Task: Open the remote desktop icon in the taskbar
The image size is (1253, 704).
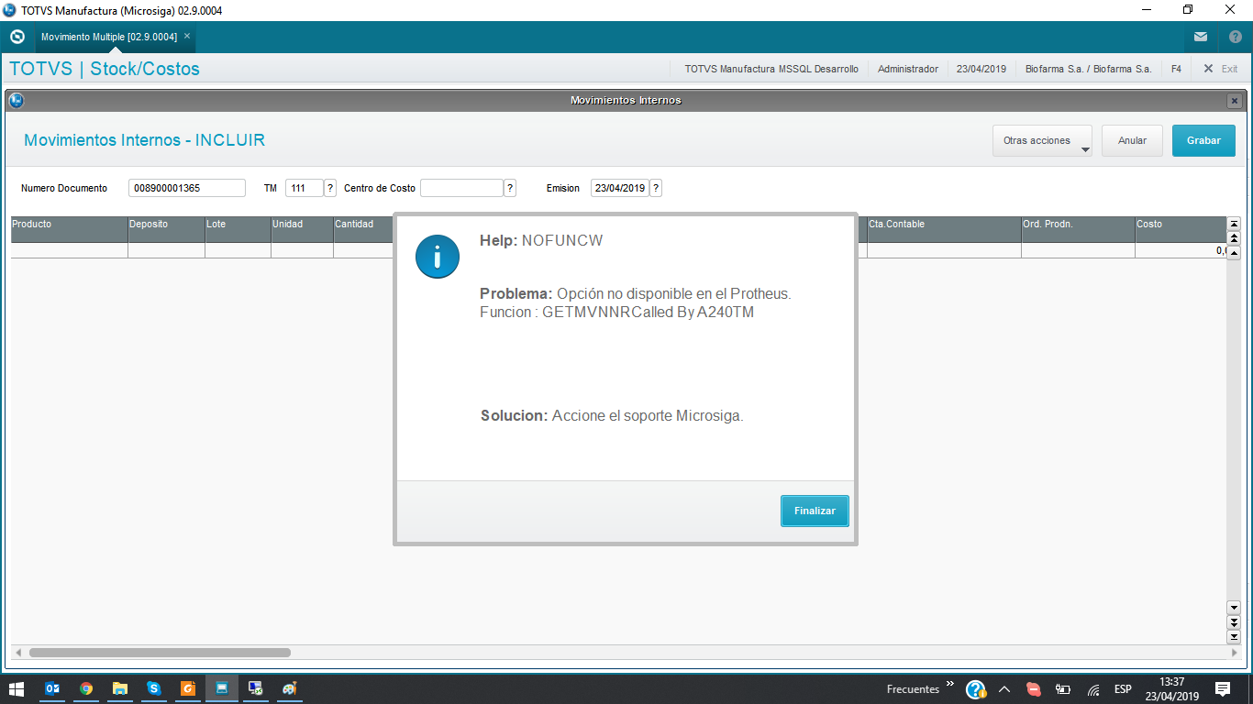Action: click(256, 688)
